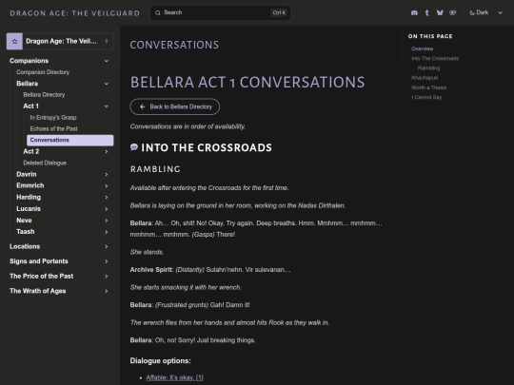Open The Price of the Past section
The image size is (514, 385).
tap(41, 276)
